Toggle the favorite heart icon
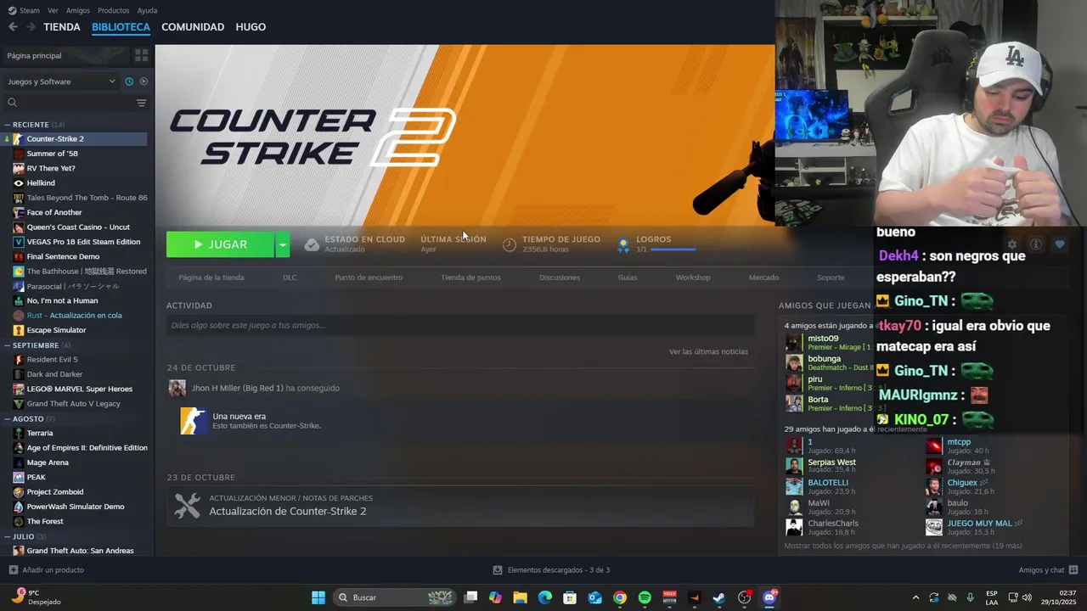 point(1059,244)
